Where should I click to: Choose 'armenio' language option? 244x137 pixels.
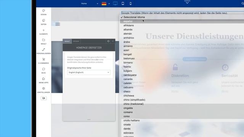[x=128, y=46]
